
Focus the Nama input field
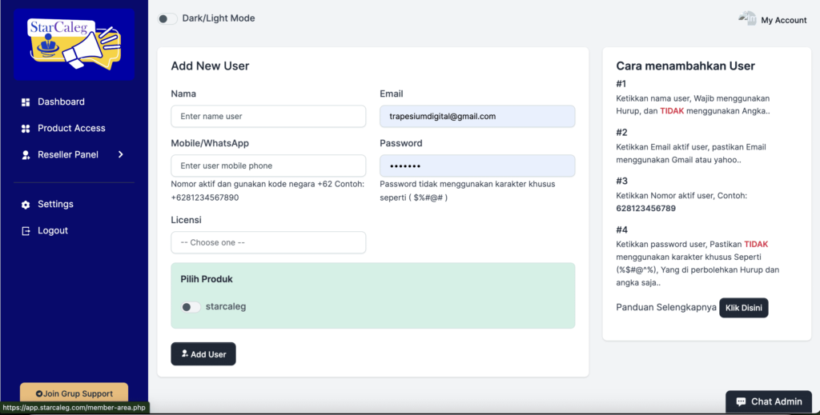coord(268,116)
